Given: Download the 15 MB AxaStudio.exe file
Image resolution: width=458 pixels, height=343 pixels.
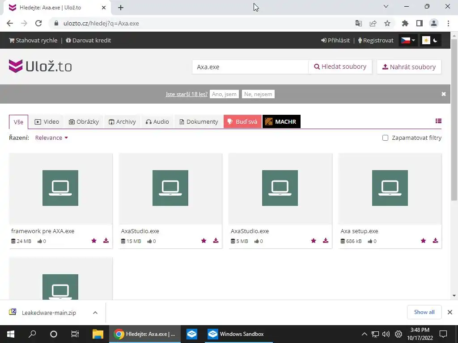Looking at the screenshot, I should click(216, 241).
